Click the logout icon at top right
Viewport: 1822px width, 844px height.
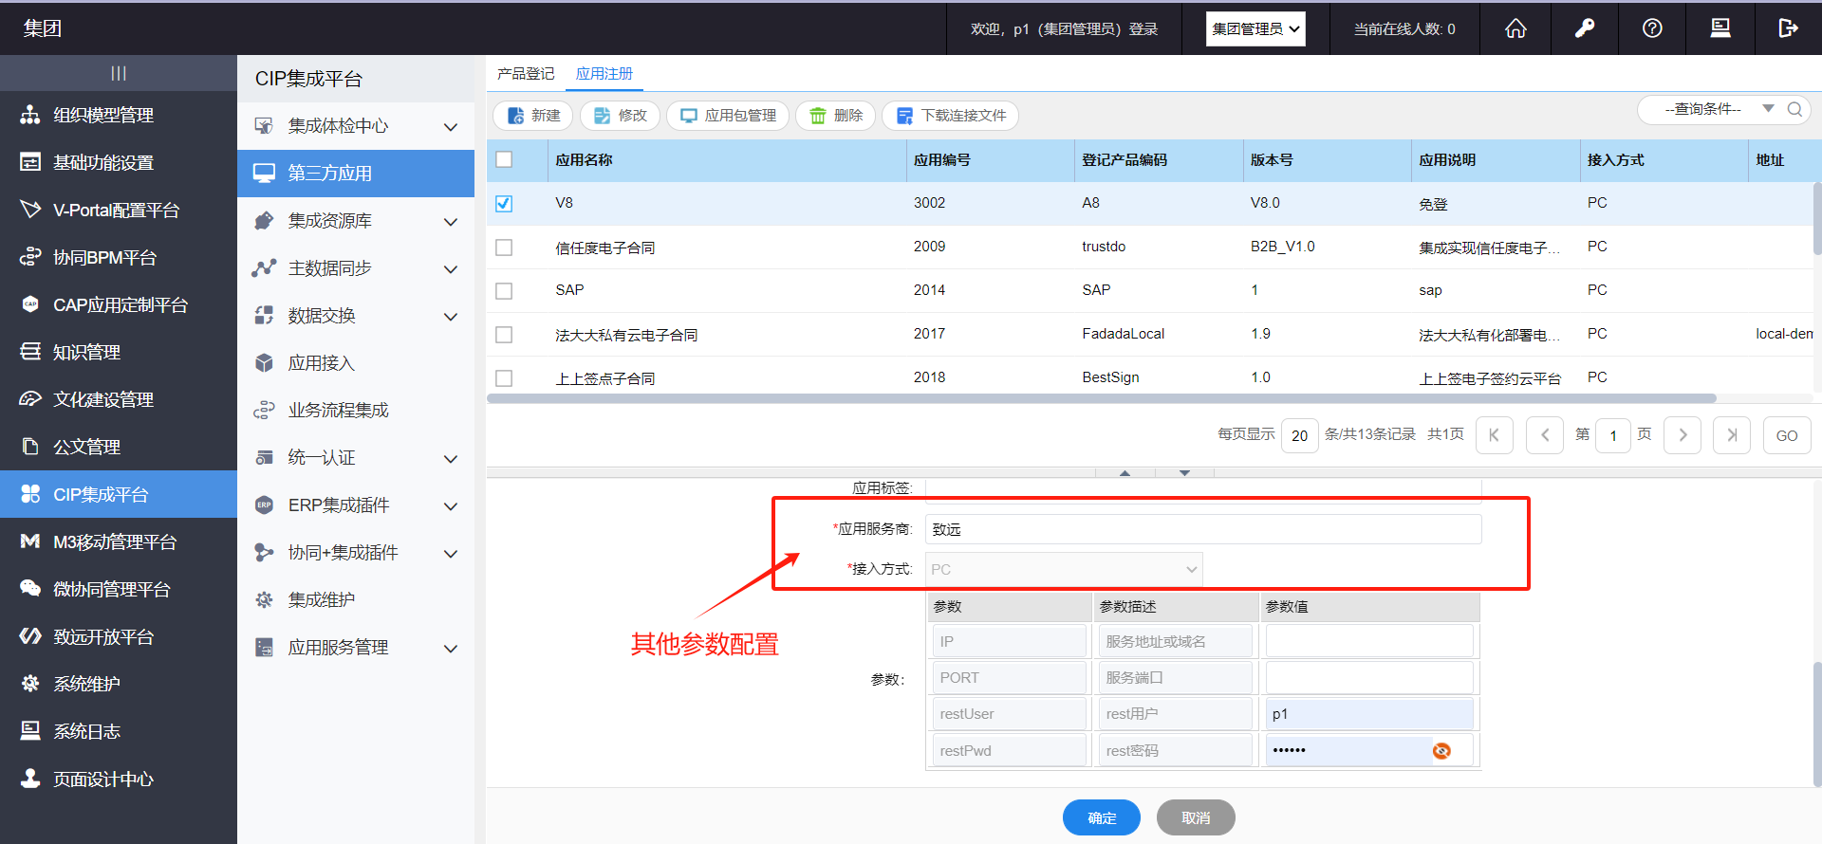click(1788, 28)
